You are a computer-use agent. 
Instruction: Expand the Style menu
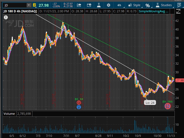134,5
